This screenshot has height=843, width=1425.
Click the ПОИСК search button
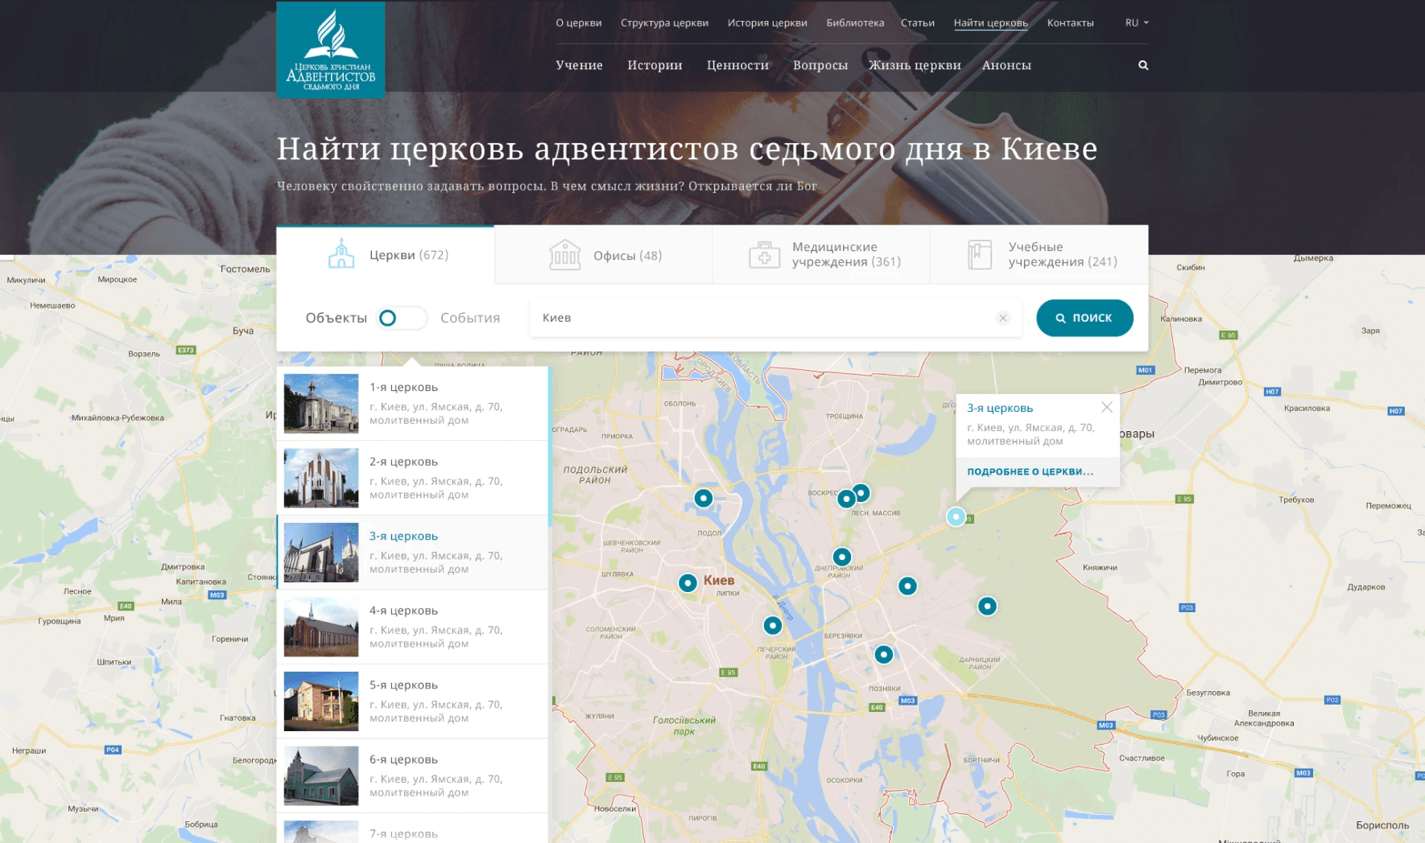[x=1084, y=318]
